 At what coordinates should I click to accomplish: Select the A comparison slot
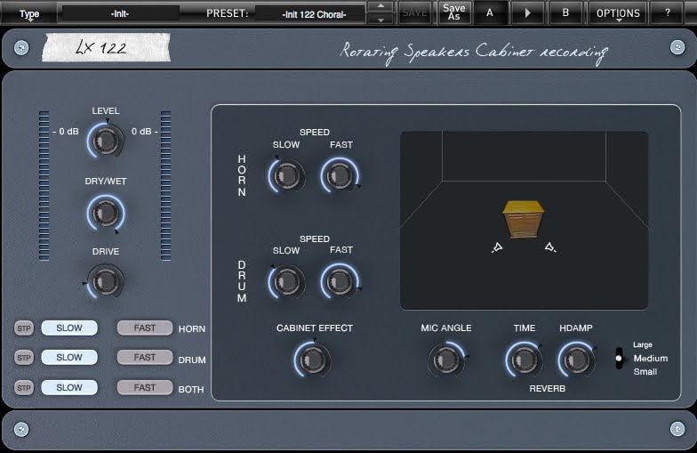[490, 12]
